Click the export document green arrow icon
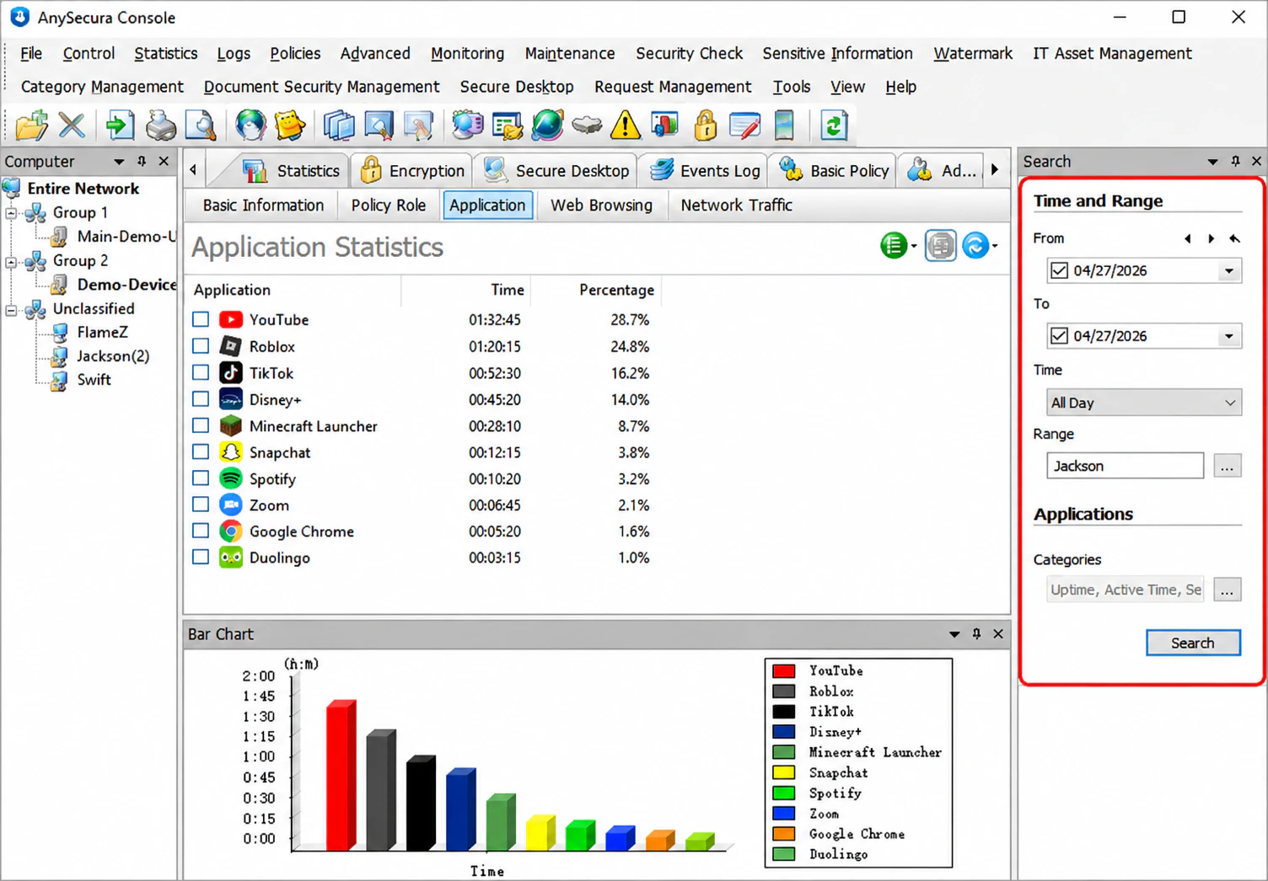This screenshot has width=1268, height=881. point(120,125)
